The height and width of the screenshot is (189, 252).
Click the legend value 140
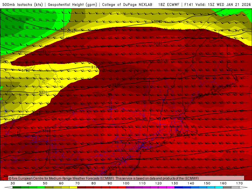tap(191, 183)
